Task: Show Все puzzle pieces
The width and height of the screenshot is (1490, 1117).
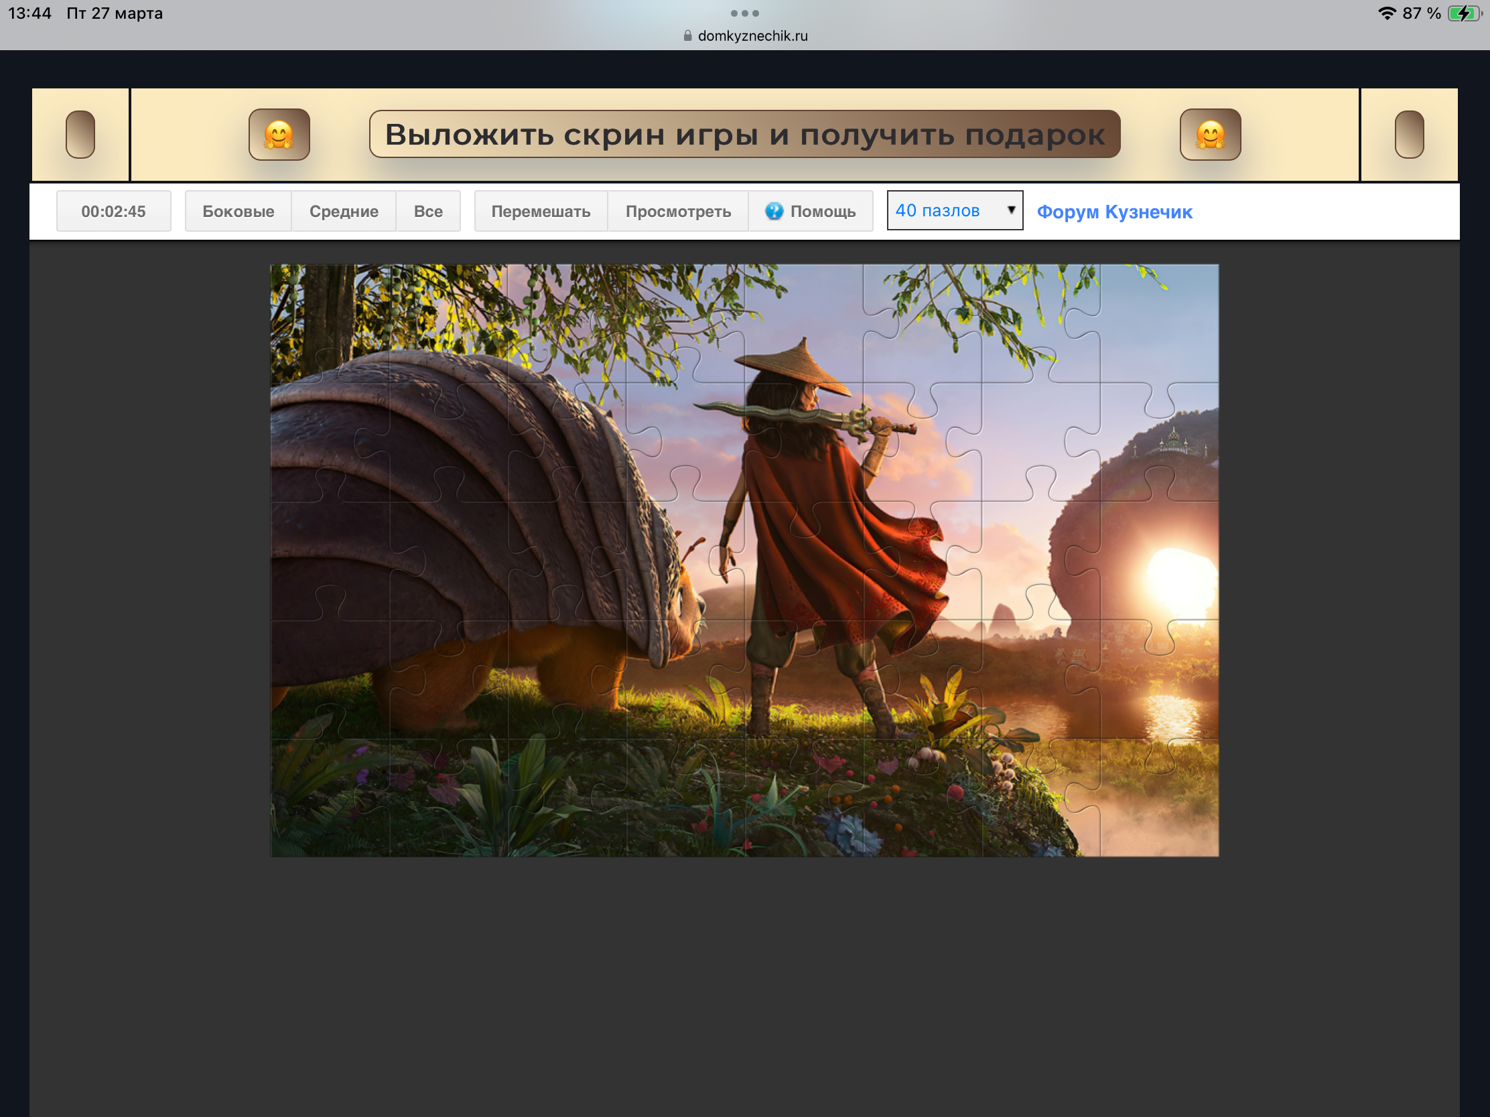Action: point(427,212)
